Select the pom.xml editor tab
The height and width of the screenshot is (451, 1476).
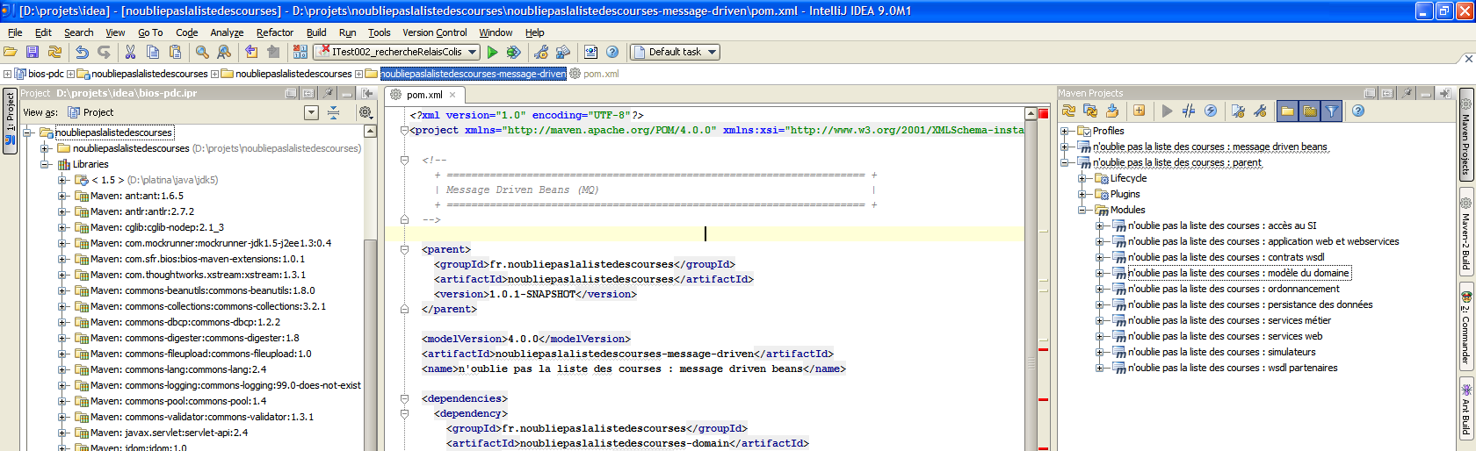coord(424,95)
